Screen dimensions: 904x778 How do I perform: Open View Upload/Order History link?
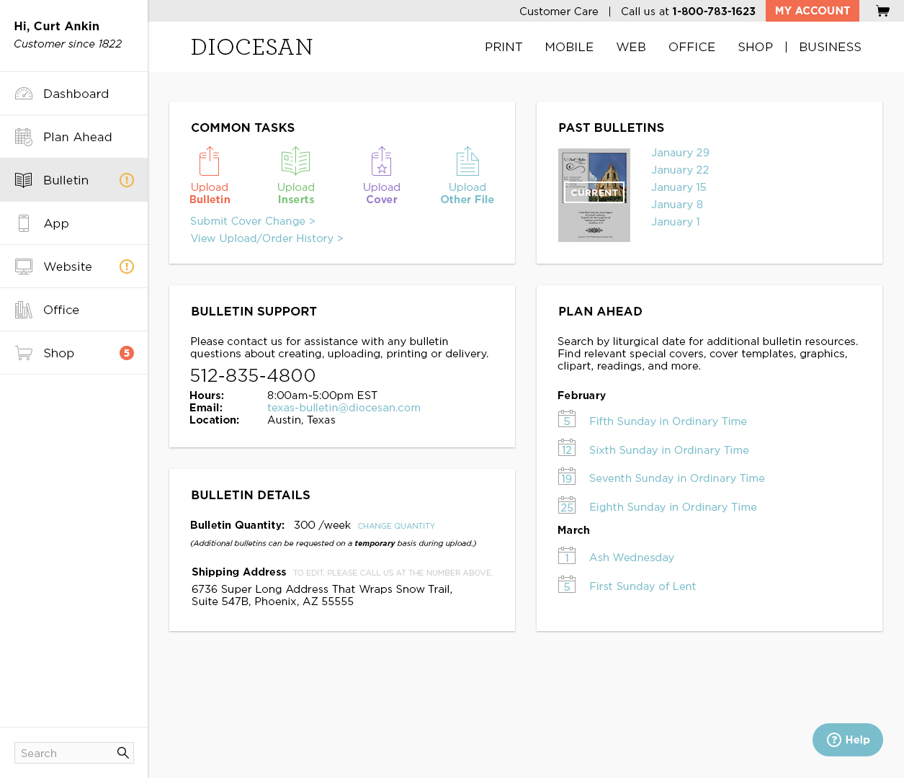(267, 238)
